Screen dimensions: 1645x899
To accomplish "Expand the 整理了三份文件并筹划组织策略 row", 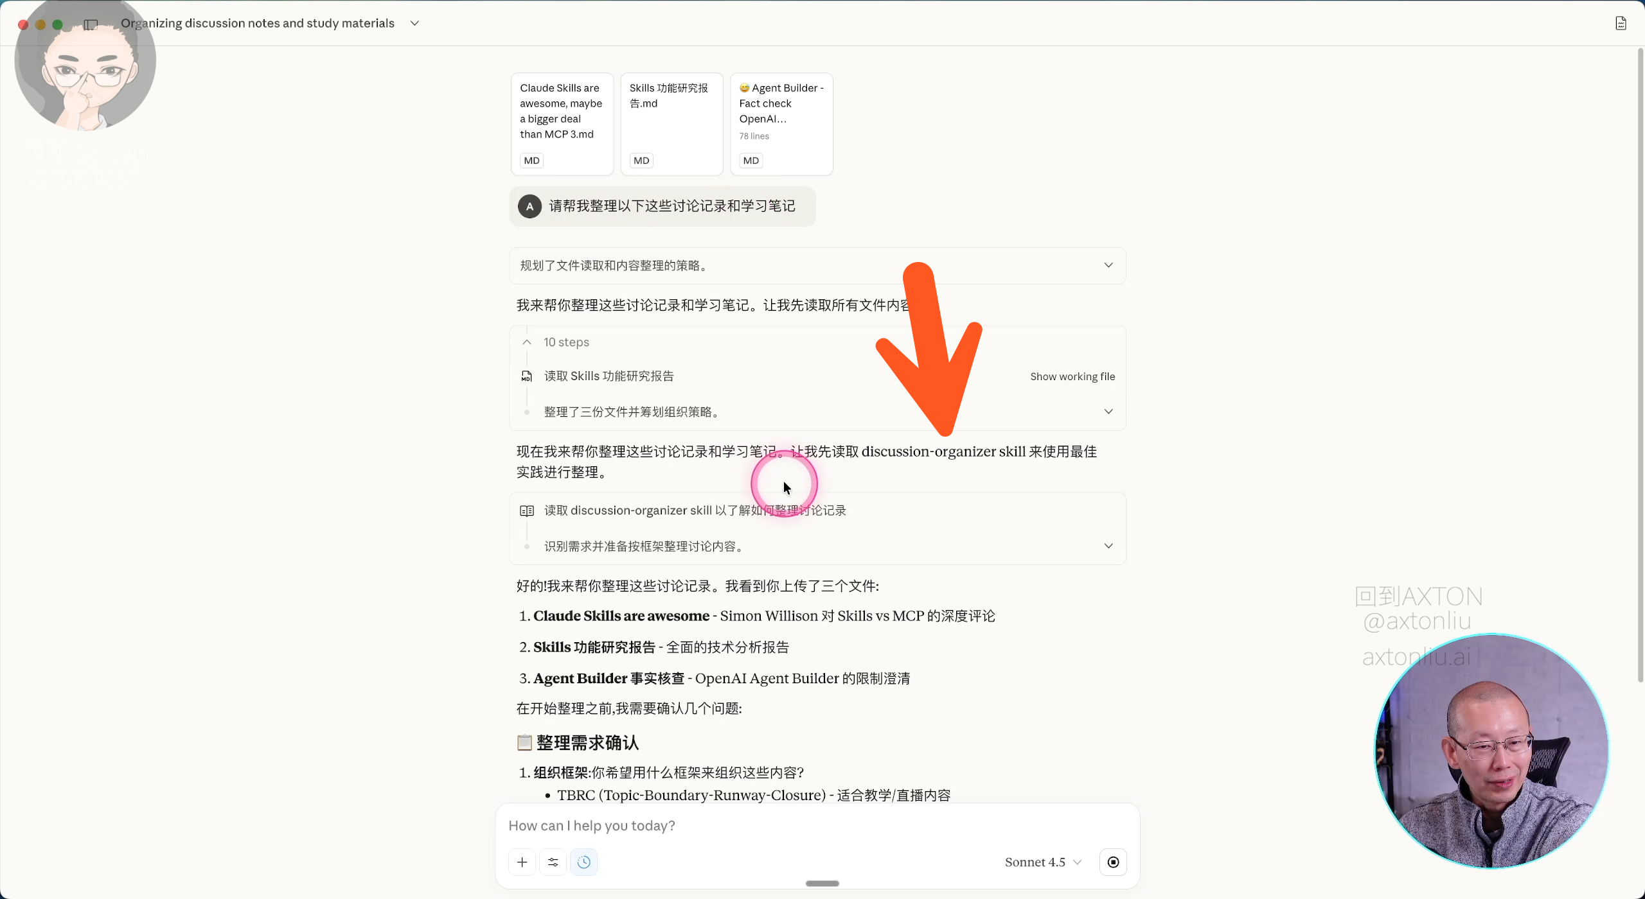I will (1108, 412).
